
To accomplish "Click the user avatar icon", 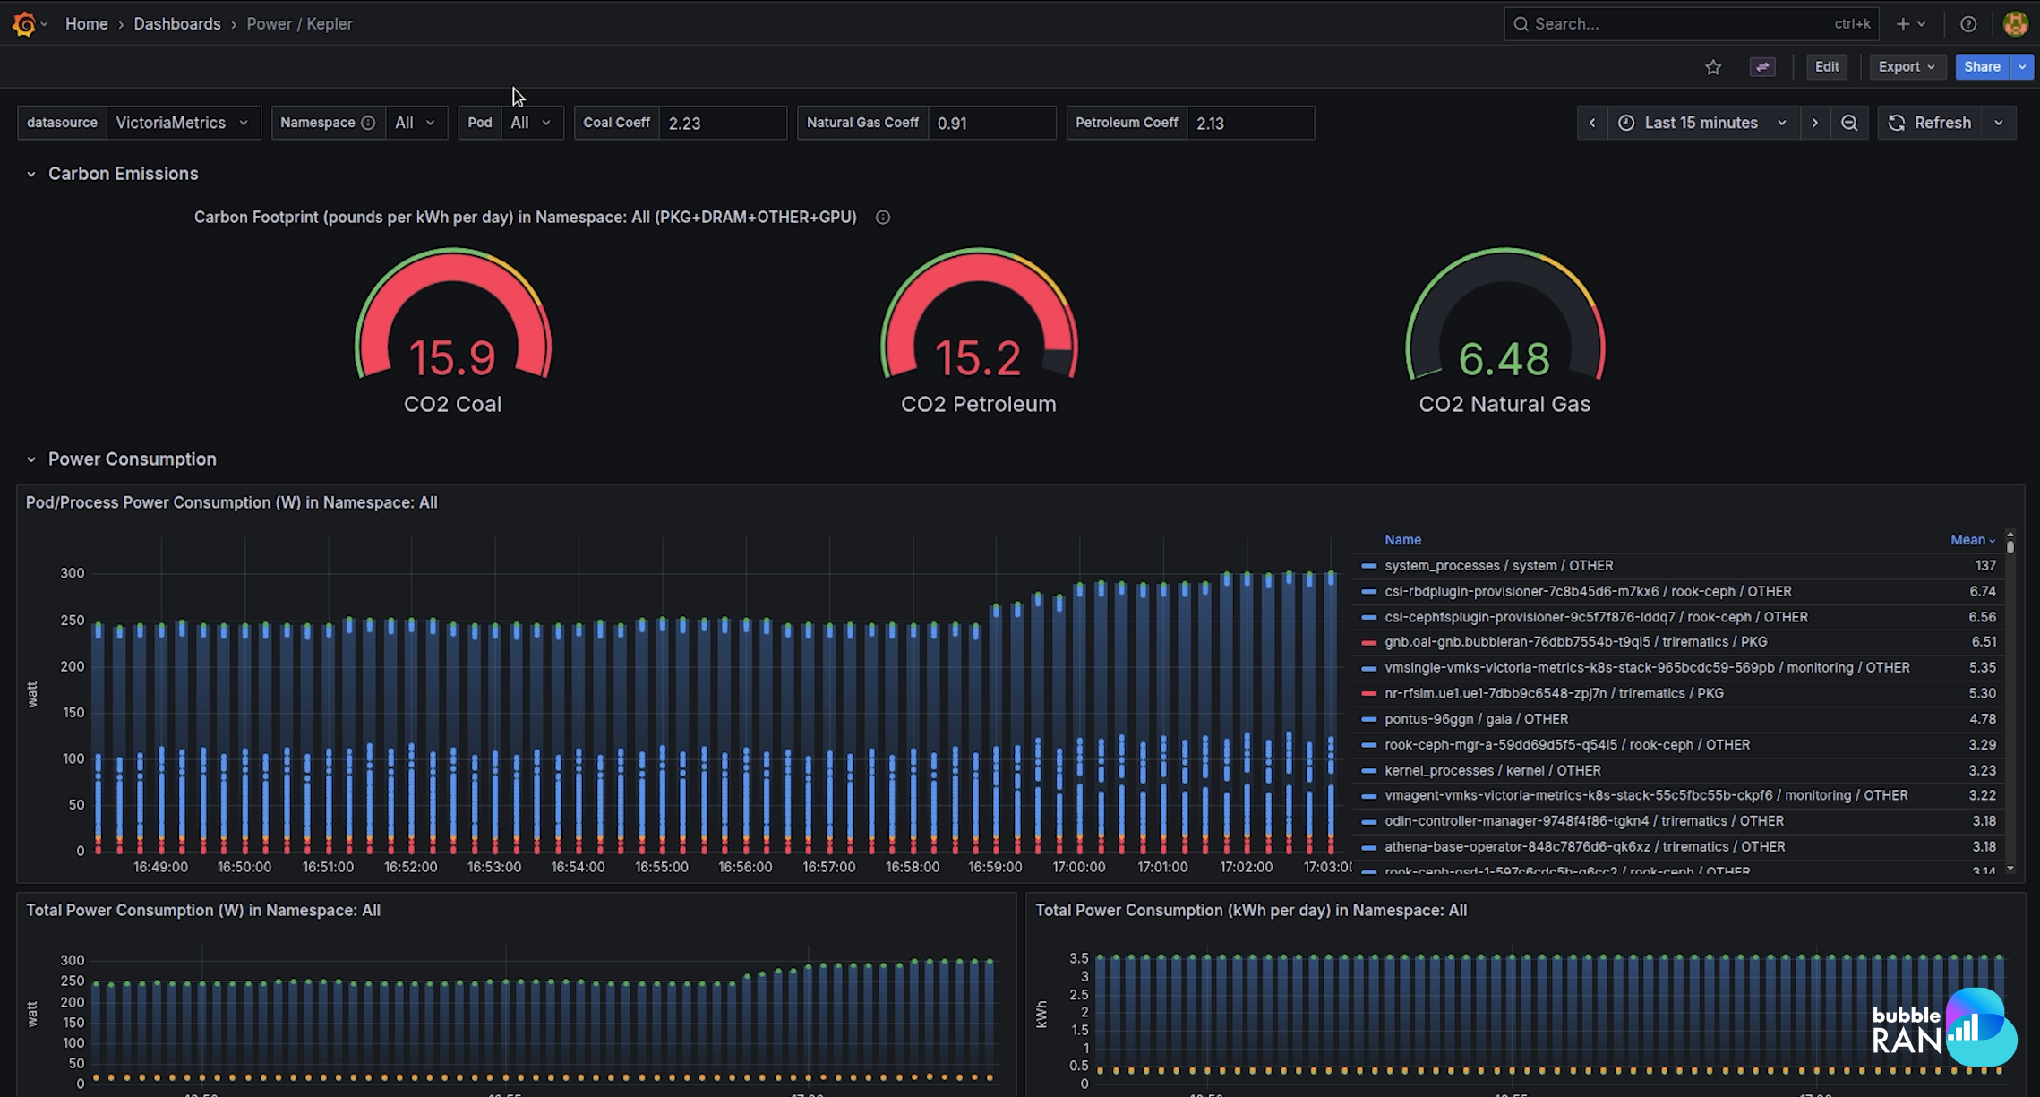I will tap(2015, 24).
